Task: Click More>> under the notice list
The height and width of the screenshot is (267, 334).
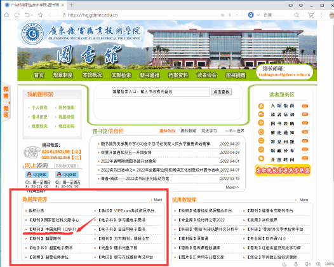Action: pos(232,188)
